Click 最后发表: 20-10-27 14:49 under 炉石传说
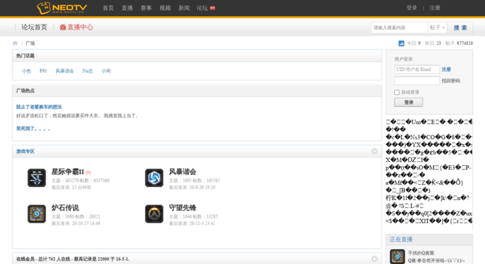The height and width of the screenshot is (264, 485). pyautogui.click(x=76, y=223)
